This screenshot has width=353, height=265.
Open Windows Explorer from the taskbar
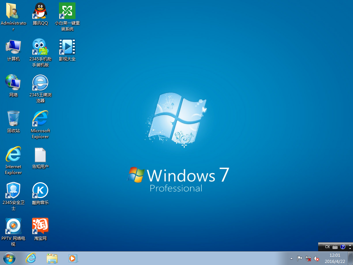click(52, 258)
